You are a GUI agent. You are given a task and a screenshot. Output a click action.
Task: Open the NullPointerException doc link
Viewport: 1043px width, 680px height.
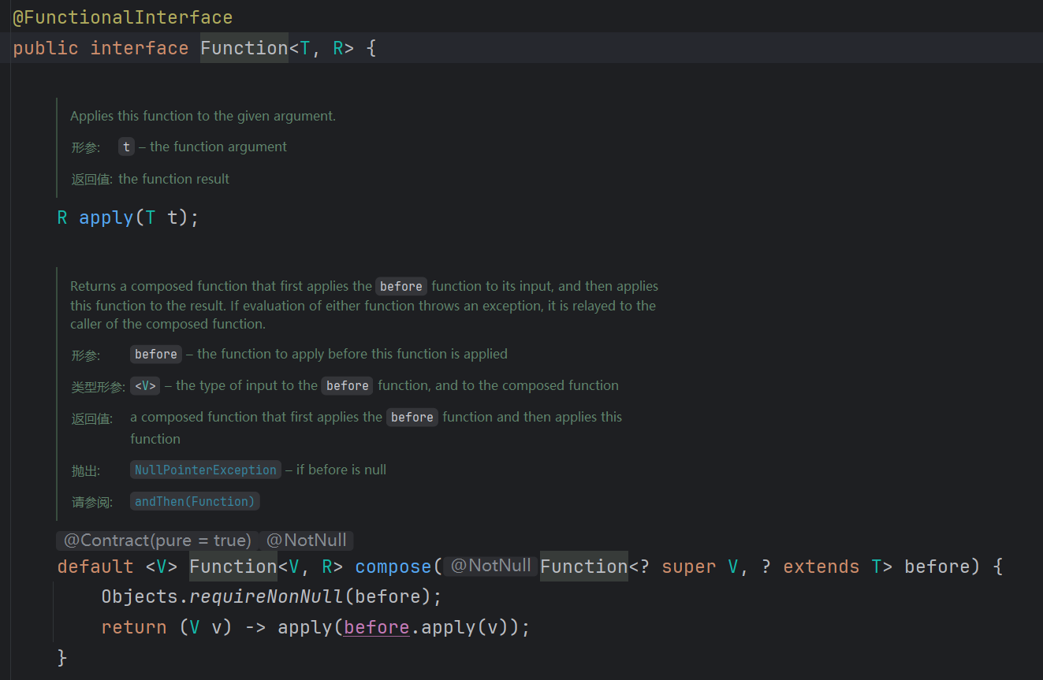pos(206,470)
